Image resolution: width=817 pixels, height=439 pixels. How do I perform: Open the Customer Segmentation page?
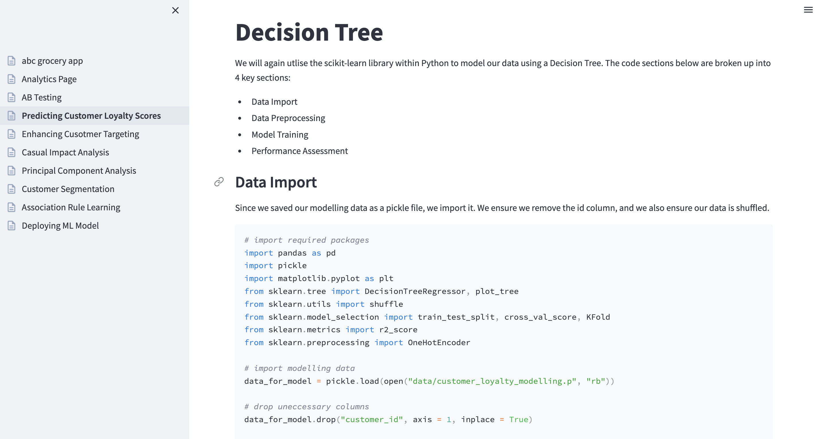(68, 189)
